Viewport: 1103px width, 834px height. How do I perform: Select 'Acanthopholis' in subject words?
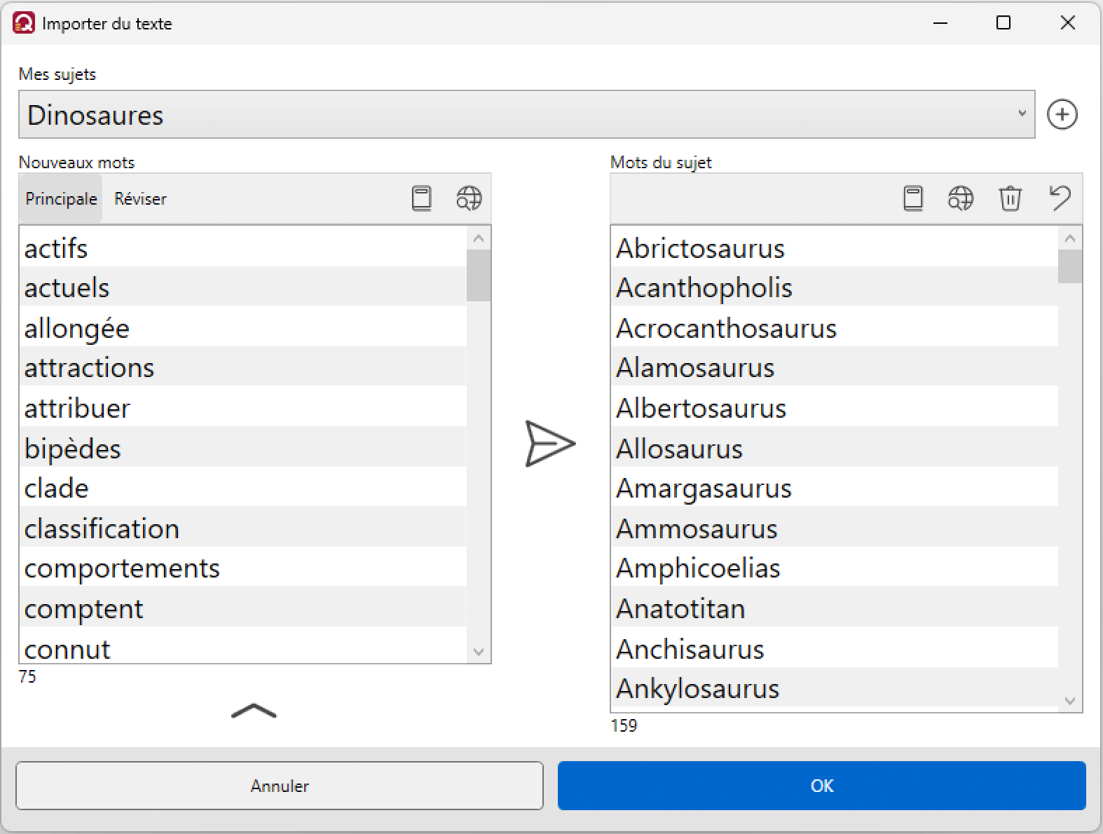click(834, 287)
